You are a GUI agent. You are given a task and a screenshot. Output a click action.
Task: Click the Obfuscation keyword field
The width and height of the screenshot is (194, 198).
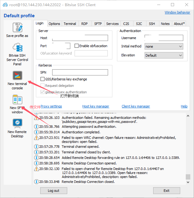[91, 53]
